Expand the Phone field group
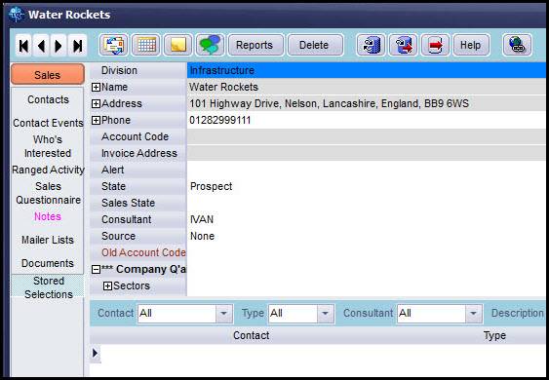 tap(96, 121)
